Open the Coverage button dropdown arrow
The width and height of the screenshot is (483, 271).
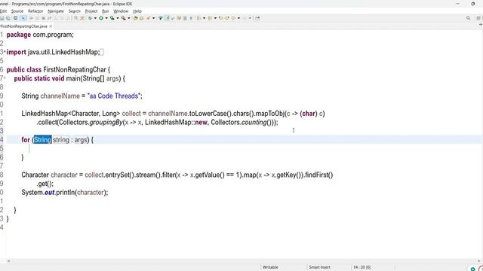pyautogui.click(x=118, y=18)
